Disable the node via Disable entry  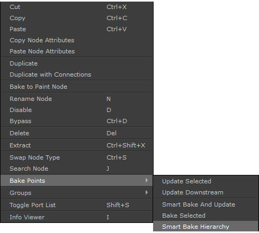point(77,110)
